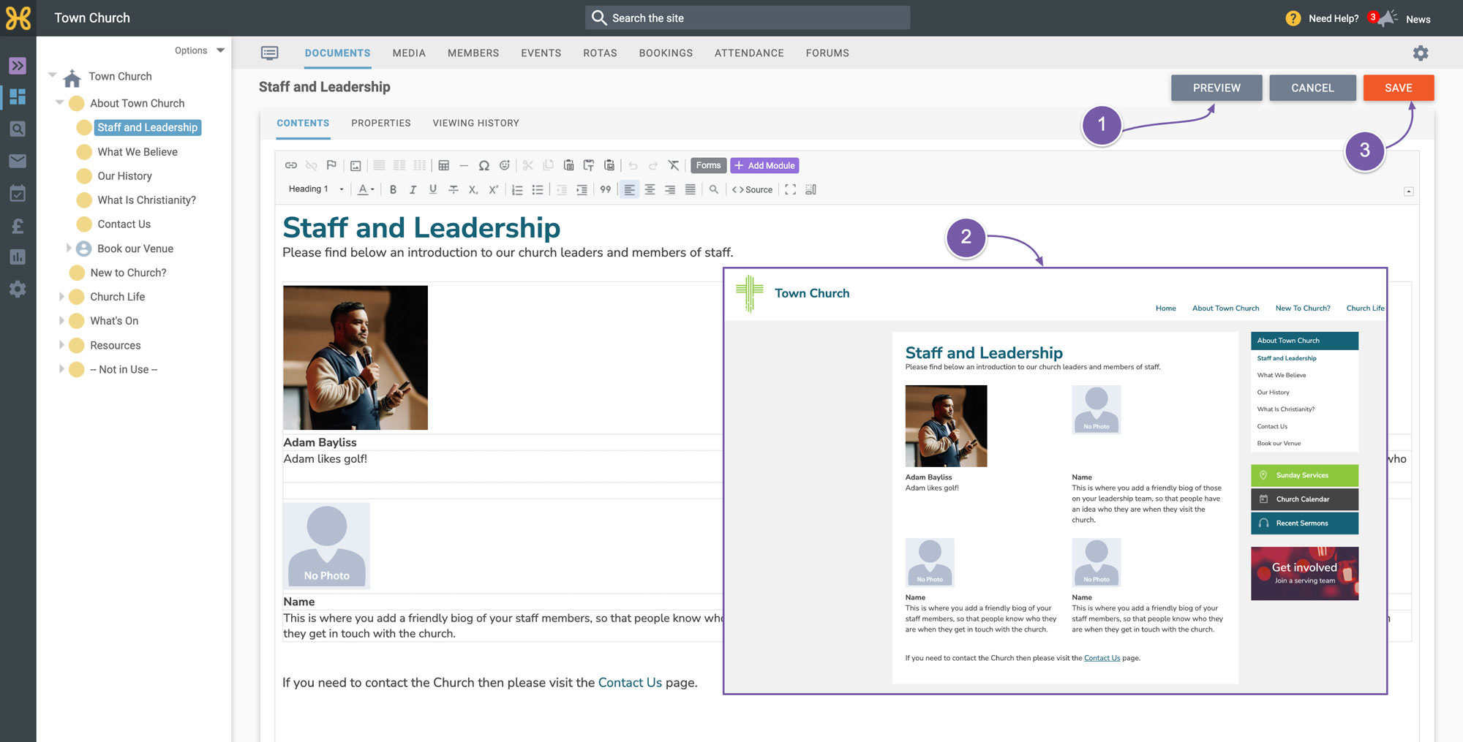Apply block quote formatting
The width and height of the screenshot is (1463, 742).
606,189
